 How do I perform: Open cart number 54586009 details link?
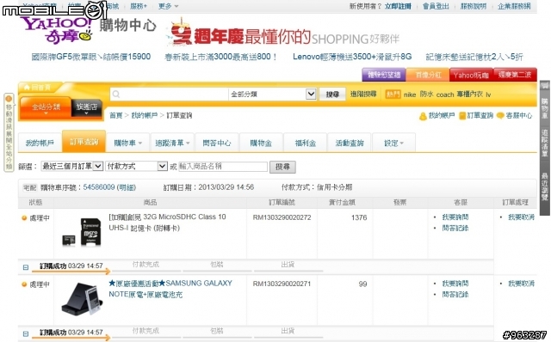[109, 187]
